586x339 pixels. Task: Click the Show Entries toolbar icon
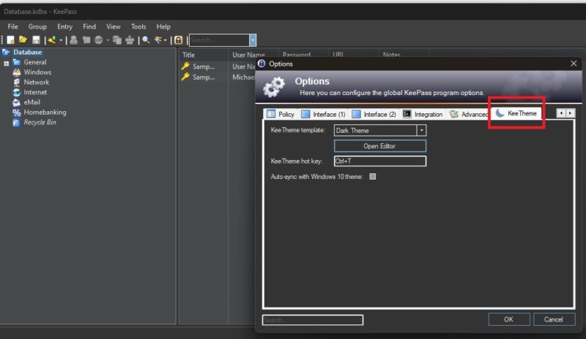(x=158, y=40)
